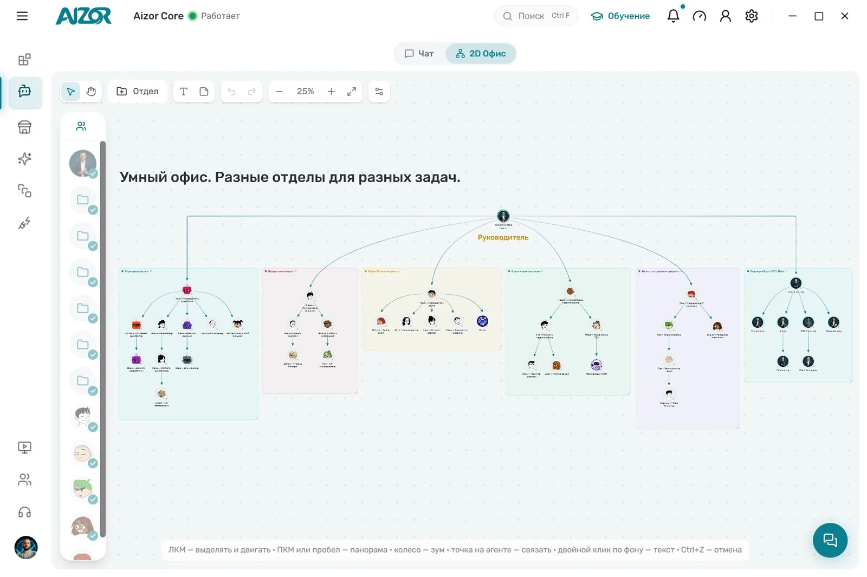Image resolution: width=867 pixels, height=577 pixels.
Task: Redo the last canvas action
Action: point(252,92)
